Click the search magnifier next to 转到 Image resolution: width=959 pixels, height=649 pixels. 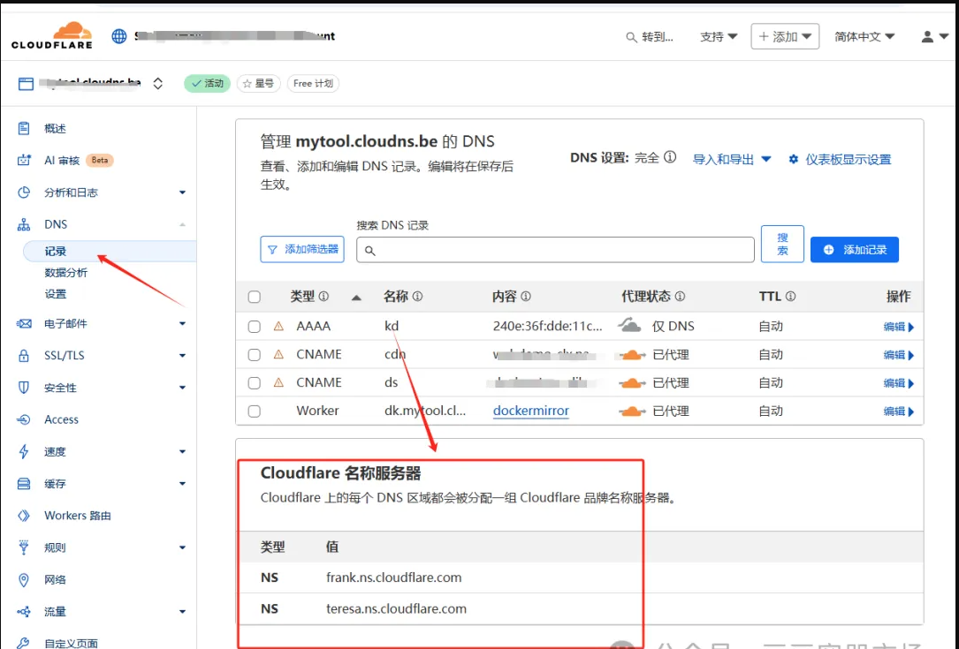631,37
